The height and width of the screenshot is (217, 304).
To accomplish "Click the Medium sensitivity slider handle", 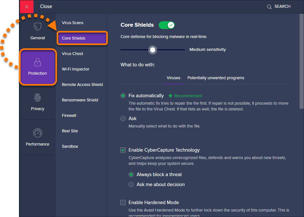I will pyautogui.click(x=152, y=50).
